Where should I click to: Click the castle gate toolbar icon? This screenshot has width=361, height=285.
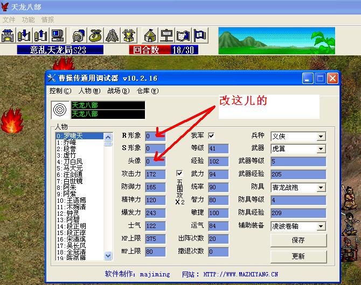click(x=8, y=35)
